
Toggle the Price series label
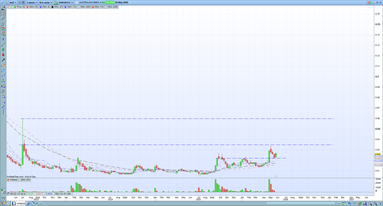(x=18, y=7)
